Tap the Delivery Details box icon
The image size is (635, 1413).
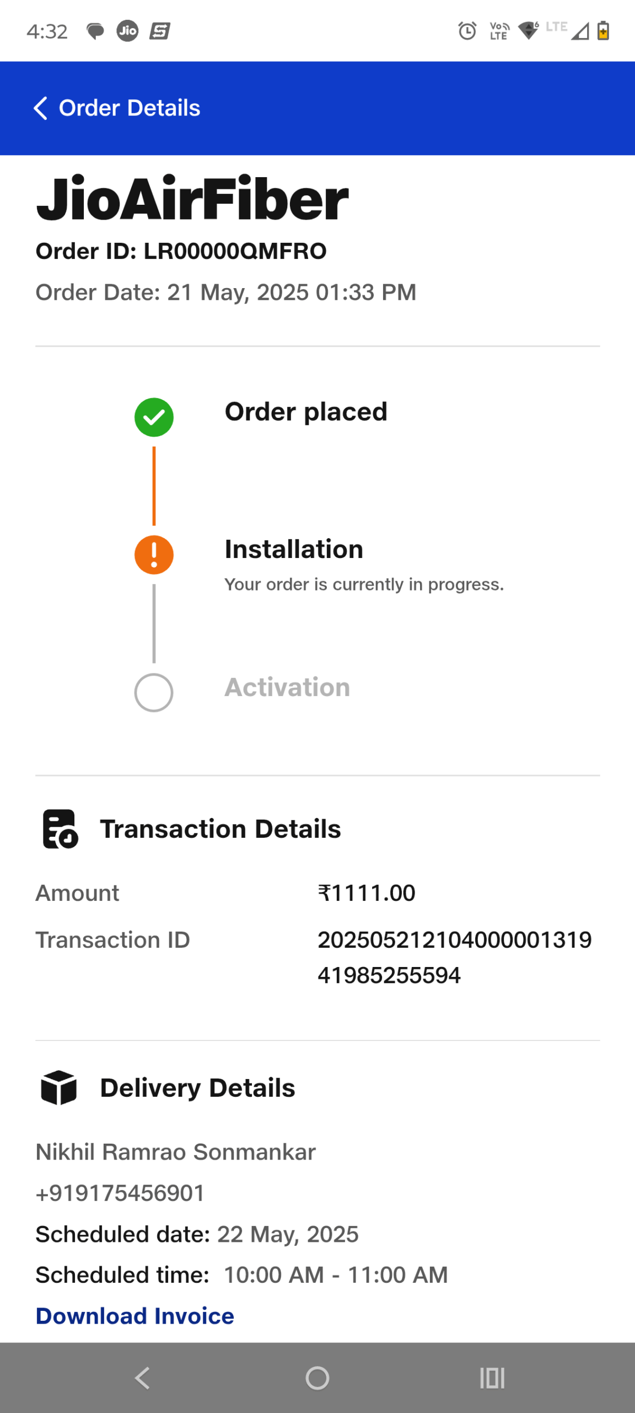point(59,1087)
